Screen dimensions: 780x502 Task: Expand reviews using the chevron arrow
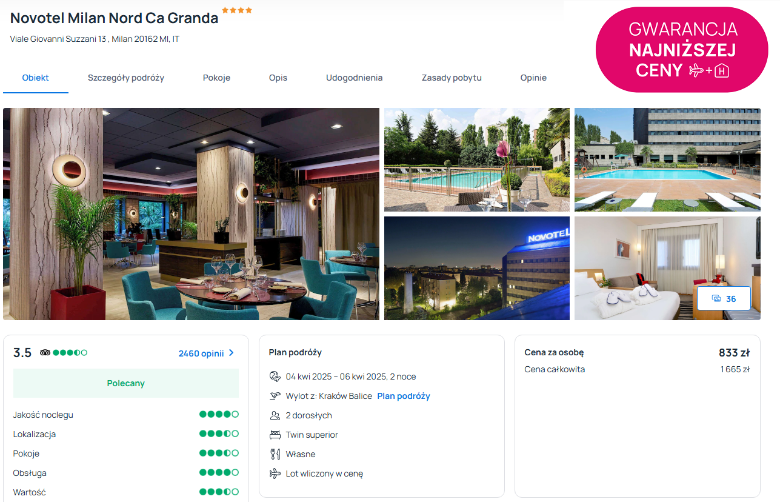[231, 353]
